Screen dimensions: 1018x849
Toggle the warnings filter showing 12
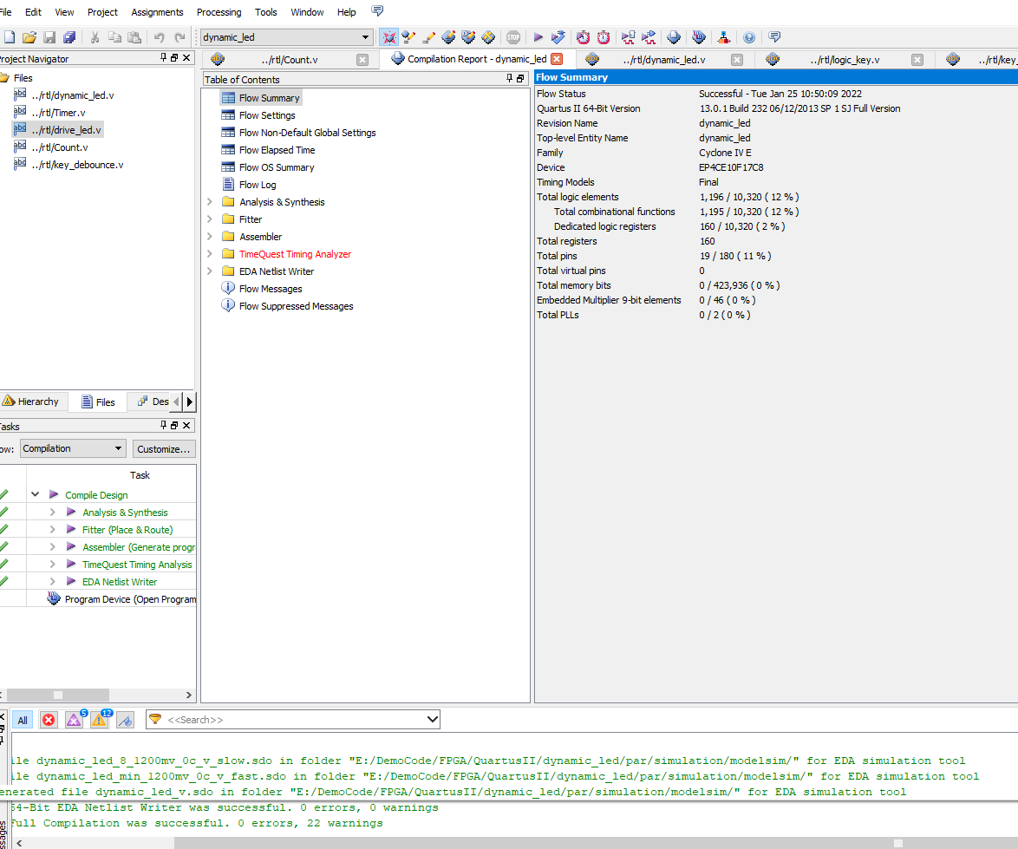click(99, 720)
